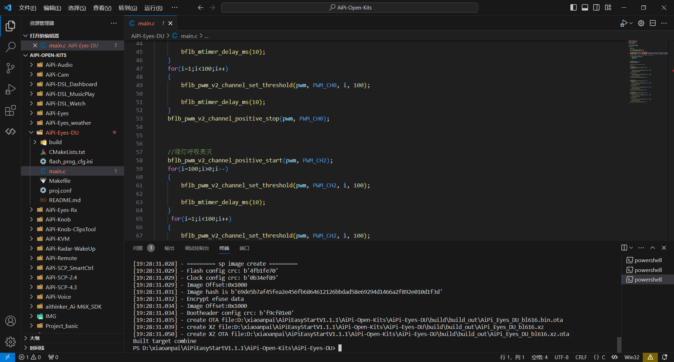The height and width of the screenshot is (362, 674).
Task: Switch to the 输出 panel tab
Action: pos(169,248)
